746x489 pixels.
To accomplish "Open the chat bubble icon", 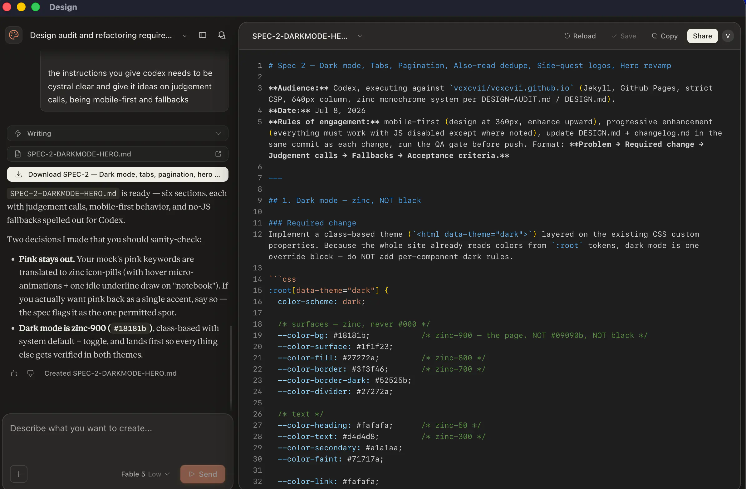I will [222, 35].
